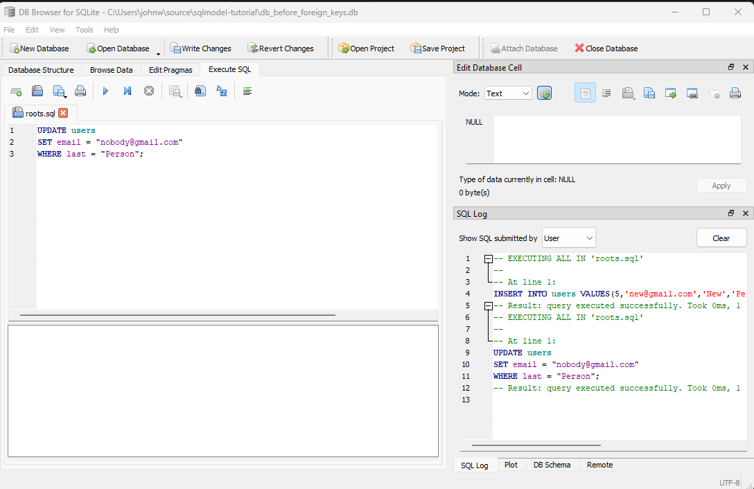The image size is (754, 489).
Task: Toggle comment block icon in SQL toolbar
Action: [247, 91]
